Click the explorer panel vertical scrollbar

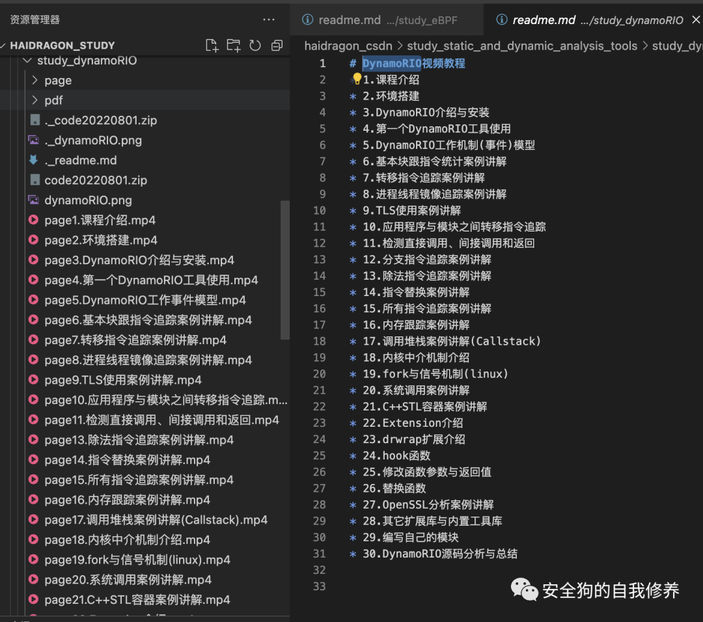[285, 270]
